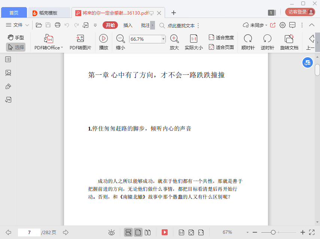The height and width of the screenshot is (239, 320).
Task: Open the 稻壳模板 tab
Action: point(49,13)
